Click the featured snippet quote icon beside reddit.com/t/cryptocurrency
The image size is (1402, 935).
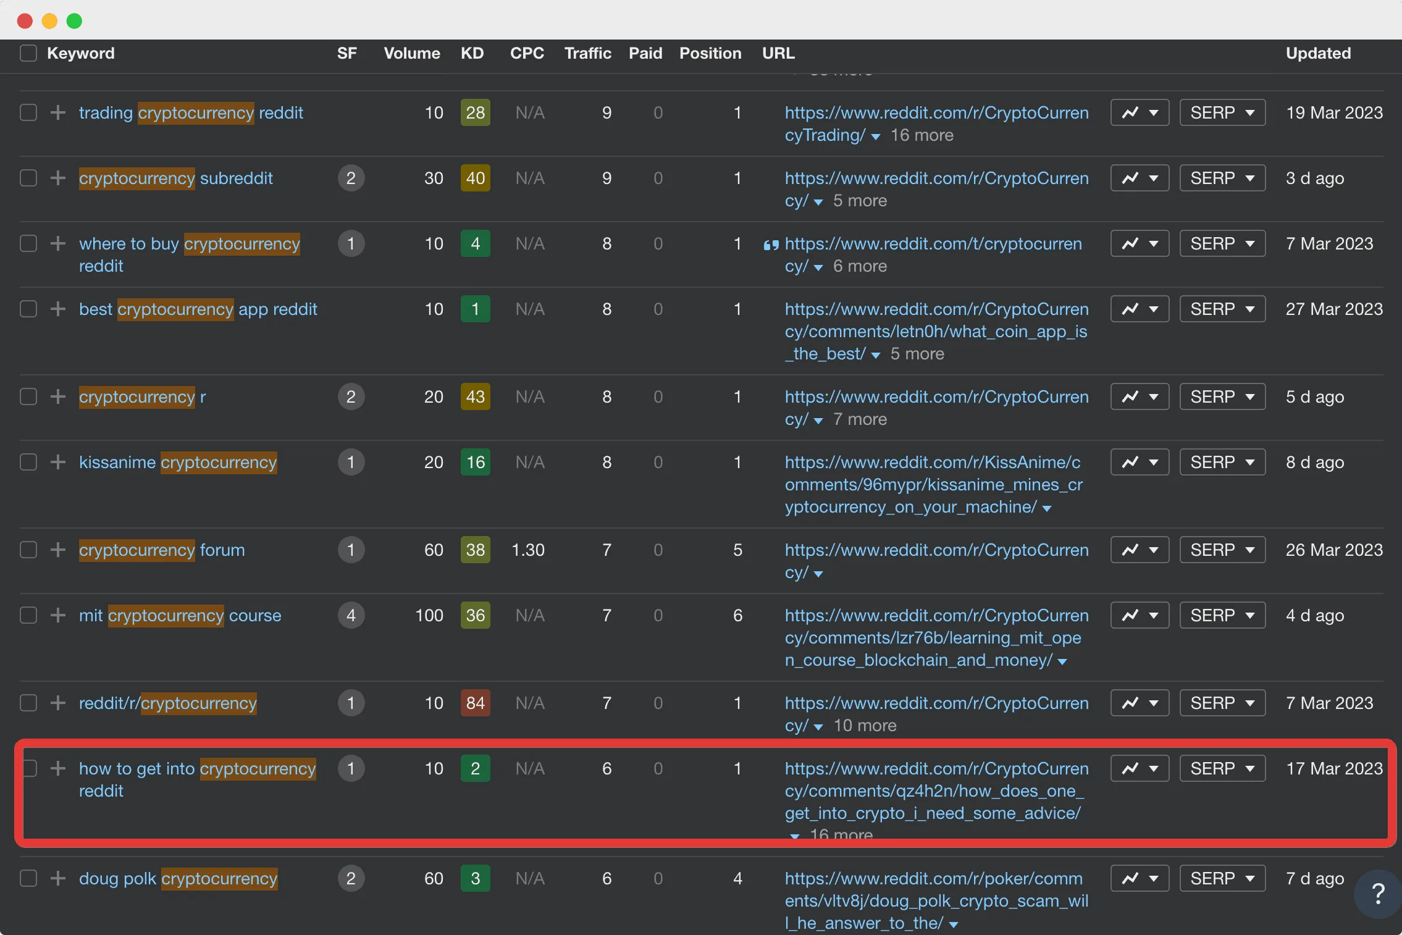770,244
